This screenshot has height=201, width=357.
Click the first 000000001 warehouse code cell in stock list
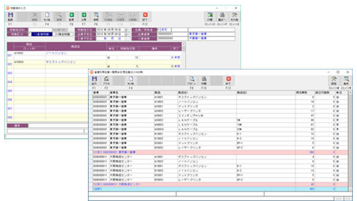pos(100,97)
